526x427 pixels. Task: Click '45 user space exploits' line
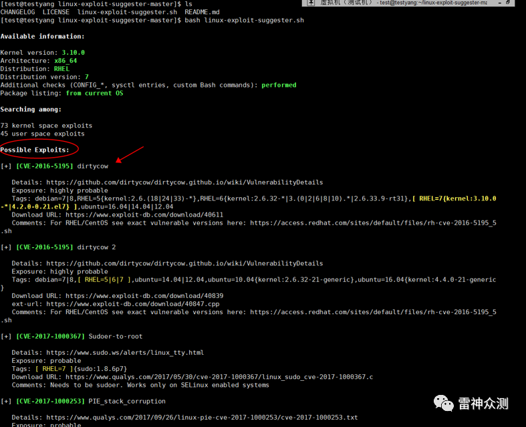(x=42, y=134)
